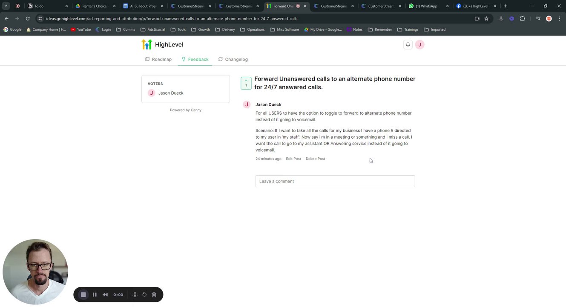Reload the page

point(28,19)
